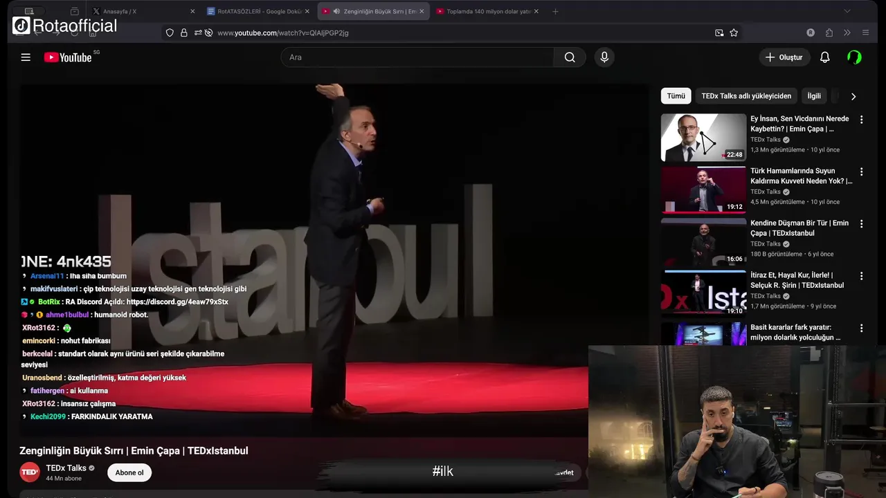Image resolution: width=886 pixels, height=498 pixels.
Task: Open the YouTube guide hamburger menu
Action: (x=26, y=57)
